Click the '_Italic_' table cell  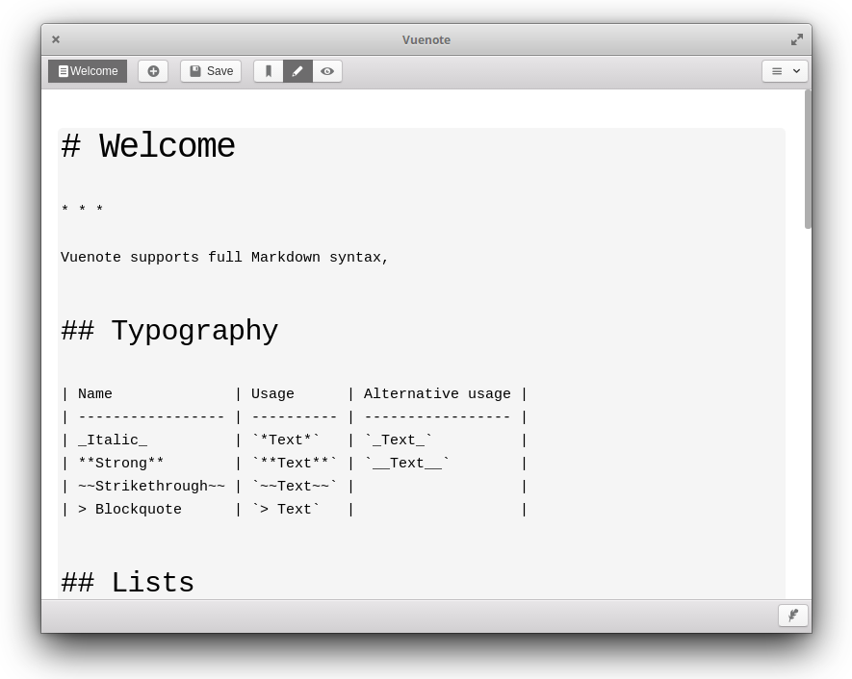[113, 440]
